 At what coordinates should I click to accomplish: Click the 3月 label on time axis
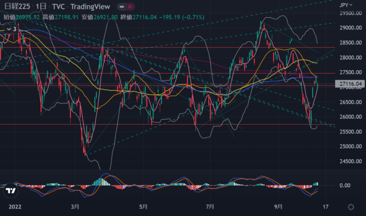tap(75, 206)
